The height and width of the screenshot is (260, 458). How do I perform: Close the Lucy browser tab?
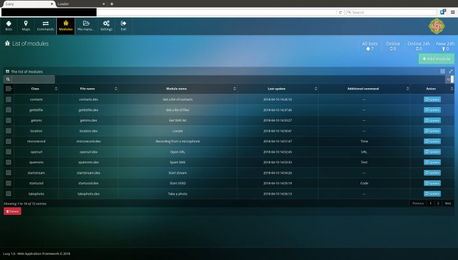click(52, 4)
